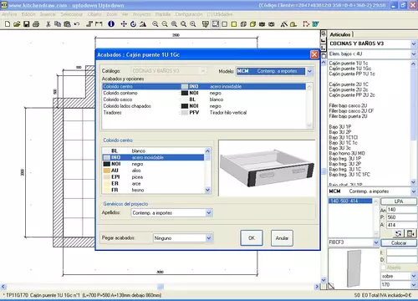Open the Apellidos dropdown showing Contemp. a importes
This screenshot has height=301, width=418.
[x=209, y=213]
